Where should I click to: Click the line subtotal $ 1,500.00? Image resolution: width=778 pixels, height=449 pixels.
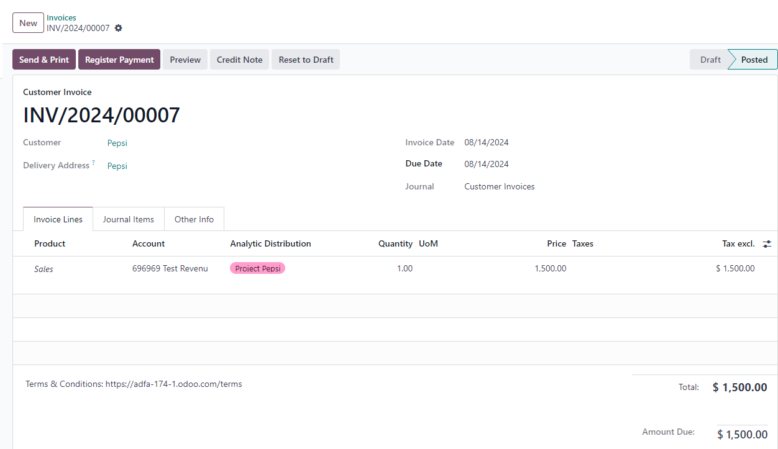point(735,268)
